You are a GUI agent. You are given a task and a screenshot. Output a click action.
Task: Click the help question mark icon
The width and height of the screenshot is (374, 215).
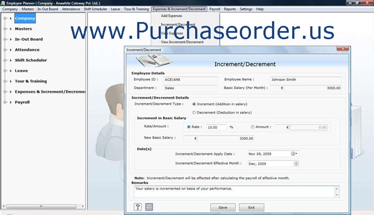pyautogui.click(x=138, y=207)
